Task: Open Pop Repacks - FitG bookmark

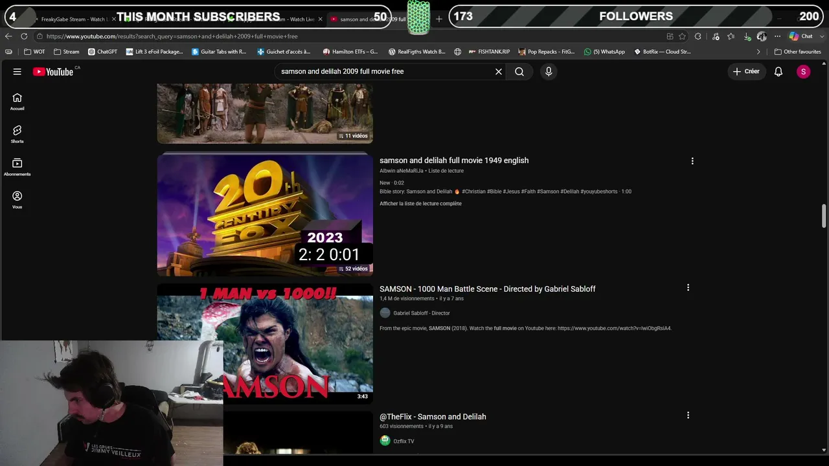Action: pos(546,52)
